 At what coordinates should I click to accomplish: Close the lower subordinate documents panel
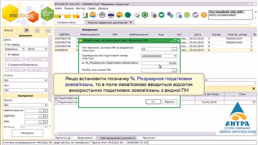point(254,89)
